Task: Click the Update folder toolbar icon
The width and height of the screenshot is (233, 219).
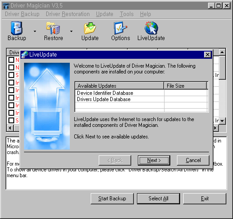Action: pyautogui.click(x=90, y=28)
